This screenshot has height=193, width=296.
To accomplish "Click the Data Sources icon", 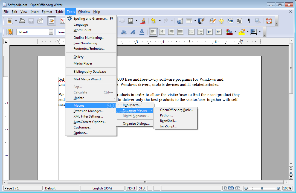I will [239, 21].
